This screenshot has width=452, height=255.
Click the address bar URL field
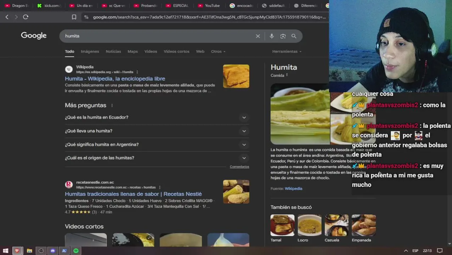209,17
